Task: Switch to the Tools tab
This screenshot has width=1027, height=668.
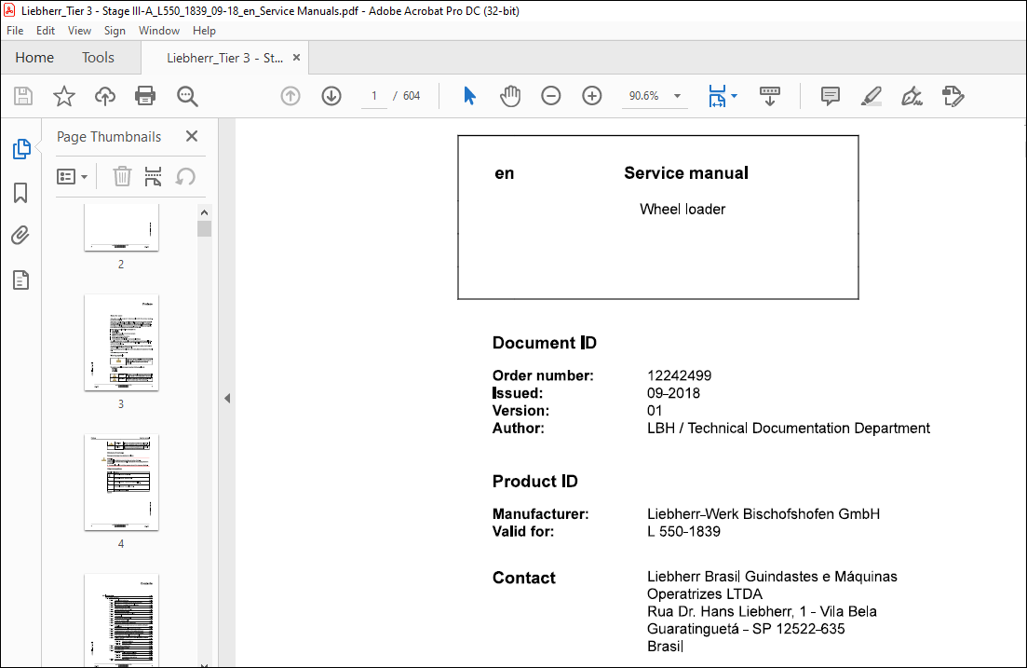Action: pyautogui.click(x=99, y=58)
